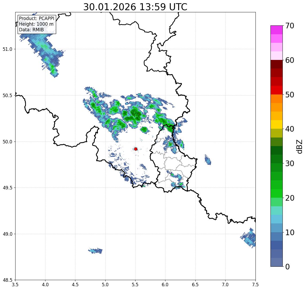Viewport: 306px width, 290px height.
Task: Click the longitude tick label '7.5'
Action: pos(255,285)
